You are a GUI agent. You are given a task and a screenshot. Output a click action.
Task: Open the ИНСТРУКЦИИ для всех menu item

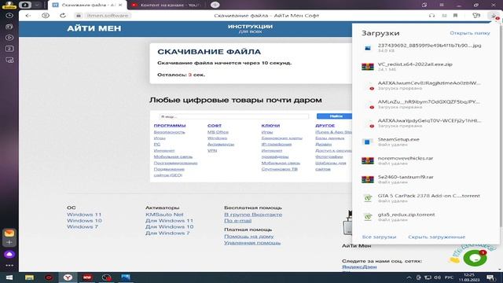tap(250, 28)
